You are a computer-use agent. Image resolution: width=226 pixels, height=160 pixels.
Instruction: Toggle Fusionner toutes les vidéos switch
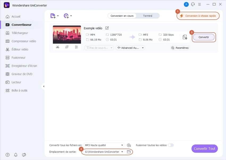[x=171, y=145]
